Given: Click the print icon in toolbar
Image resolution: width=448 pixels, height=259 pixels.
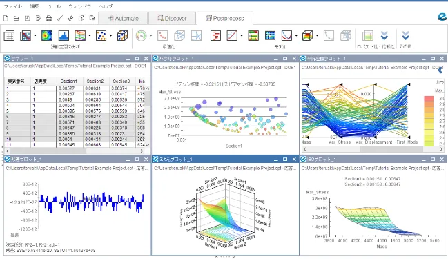Looking at the screenshot, I should click(x=49, y=18).
